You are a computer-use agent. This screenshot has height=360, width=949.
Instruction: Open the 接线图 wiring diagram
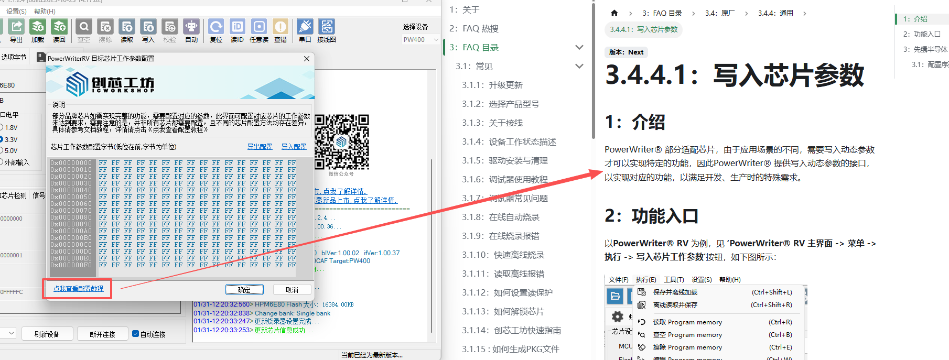point(327,27)
